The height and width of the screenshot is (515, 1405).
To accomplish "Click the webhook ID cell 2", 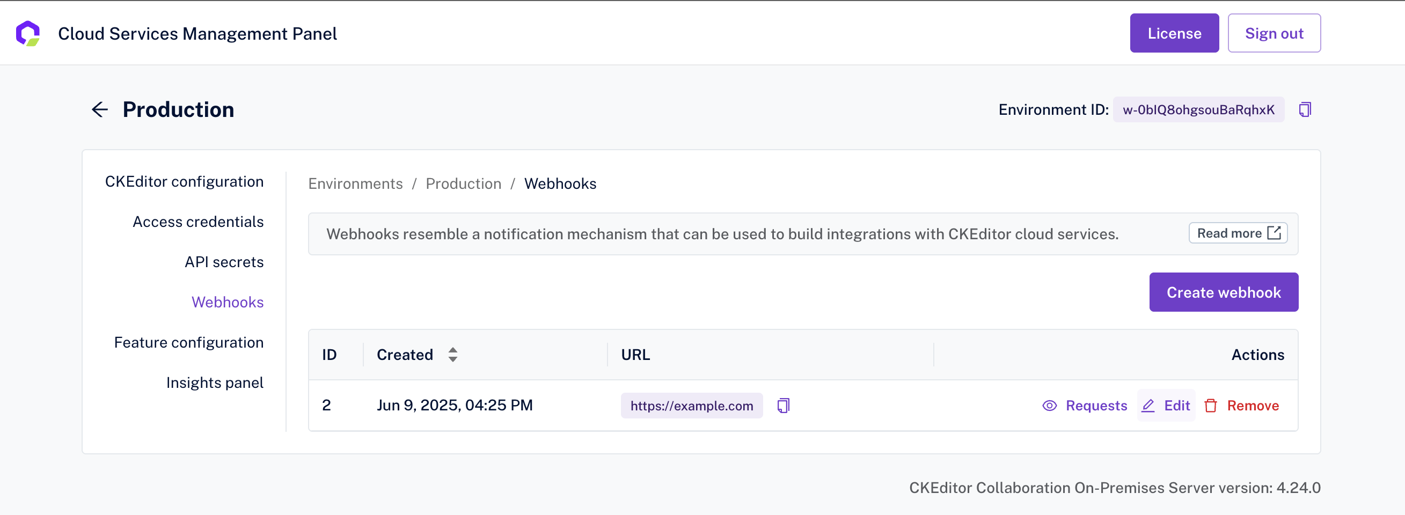I will point(326,405).
